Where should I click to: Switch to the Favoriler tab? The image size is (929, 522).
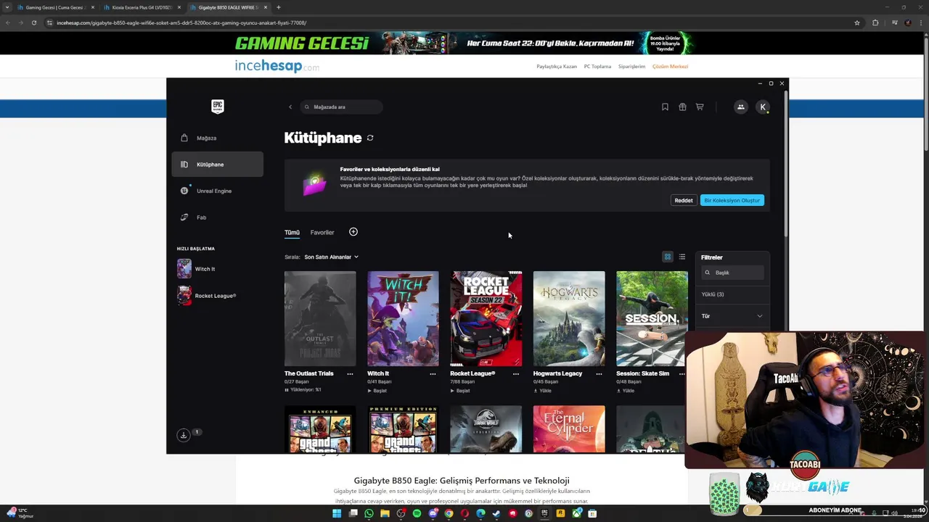pos(322,233)
